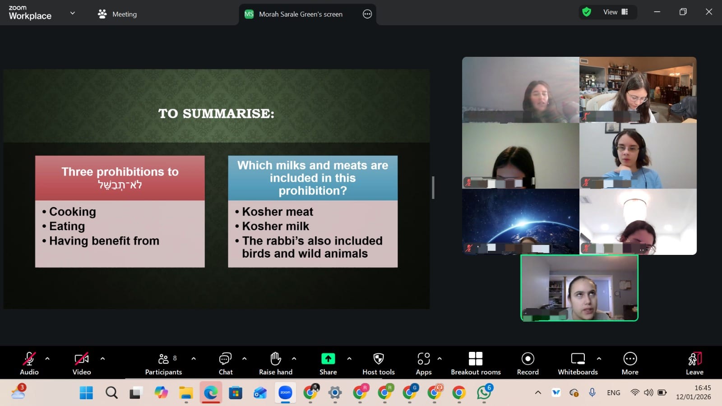This screenshot has width=722, height=406.
Task: Unmute the microphone with Audio button
Action: (x=29, y=359)
